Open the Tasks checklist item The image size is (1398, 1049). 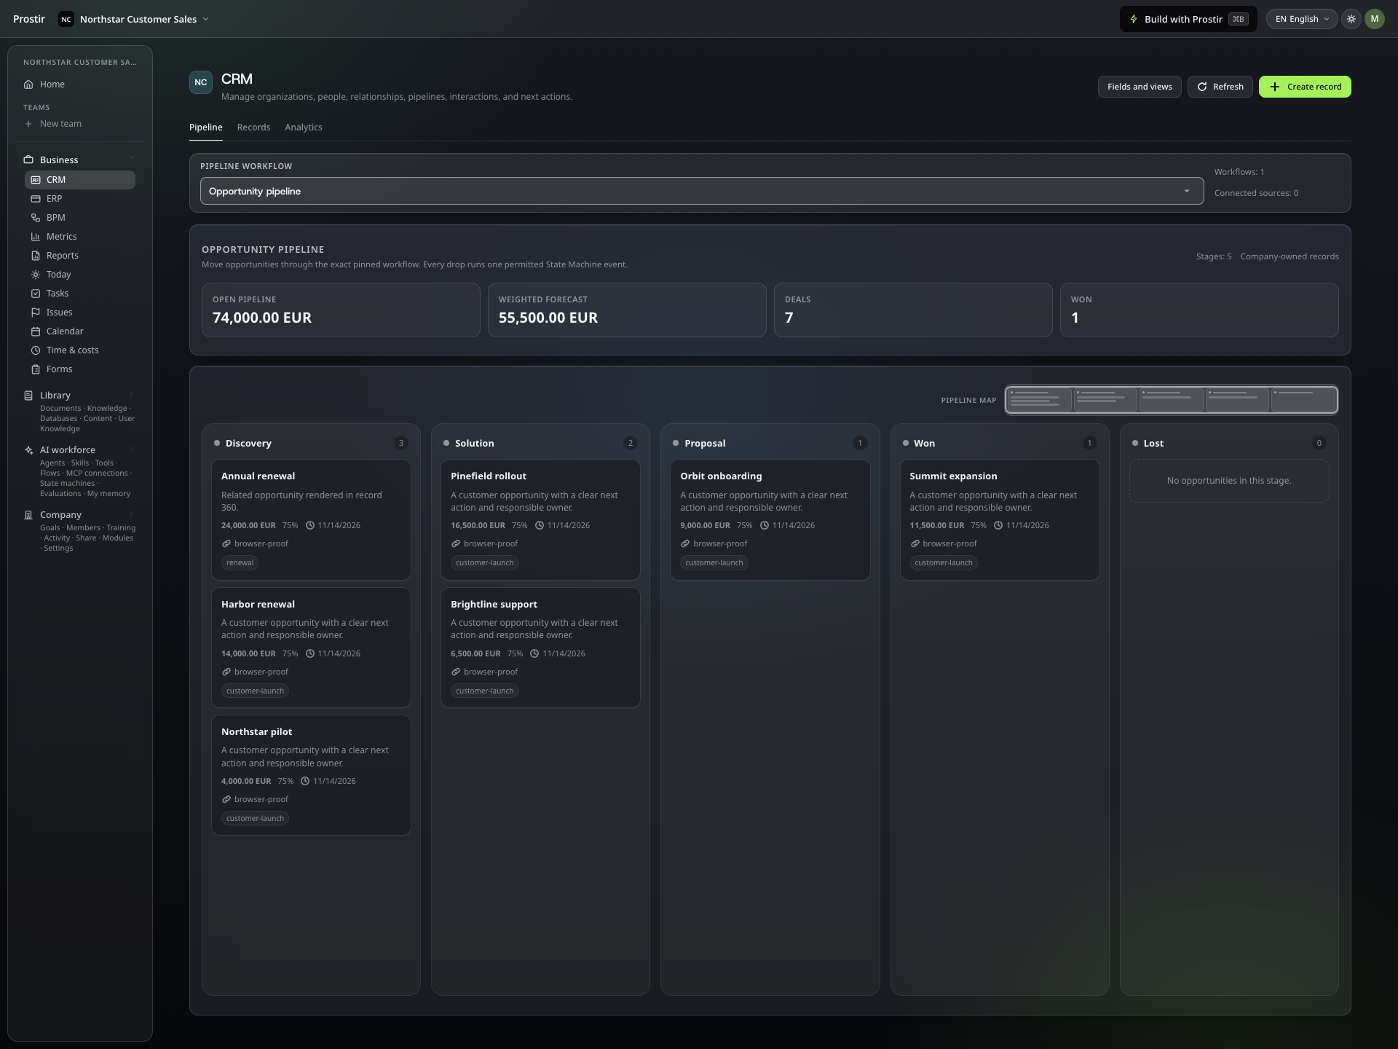(79, 294)
